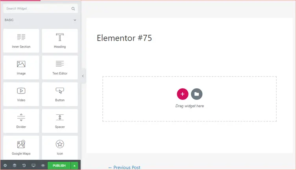The height and width of the screenshot is (170, 296).
Task: Select the Video widget
Action: tap(21, 94)
